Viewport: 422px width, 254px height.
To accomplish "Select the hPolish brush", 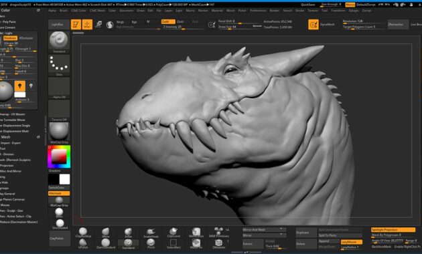I will pyautogui.click(x=83, y=243).
